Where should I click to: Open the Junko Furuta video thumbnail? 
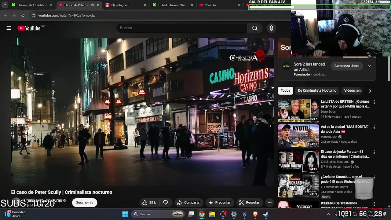[298, 161]
